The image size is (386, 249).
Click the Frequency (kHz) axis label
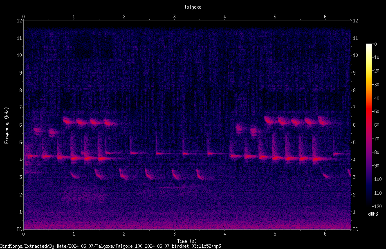(x=7, y=126)
